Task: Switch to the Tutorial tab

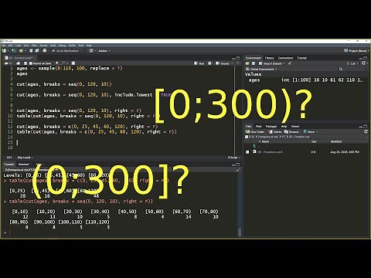Action: [x=301, y=58]
